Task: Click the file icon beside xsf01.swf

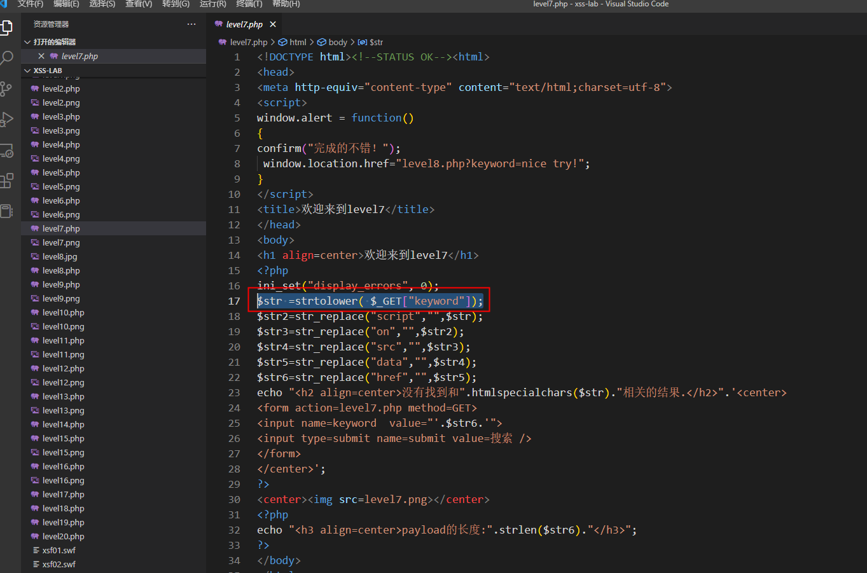Action: 36,550
